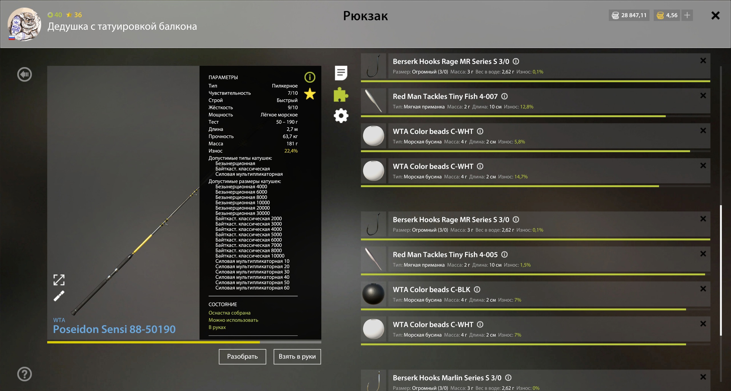Remove bottom C-WHT bead with 7% wear
The height and width of the screenshot is (391, 731).
703,324
